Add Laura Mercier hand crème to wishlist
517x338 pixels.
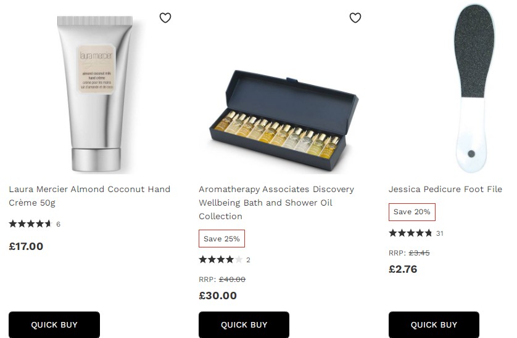(x=165, y=17)
